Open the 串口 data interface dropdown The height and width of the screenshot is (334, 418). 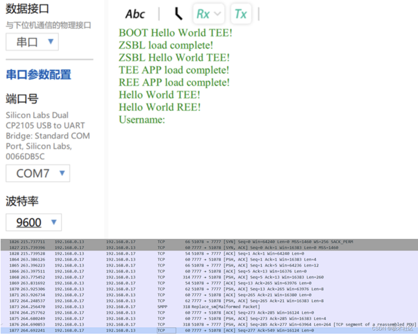32,42
